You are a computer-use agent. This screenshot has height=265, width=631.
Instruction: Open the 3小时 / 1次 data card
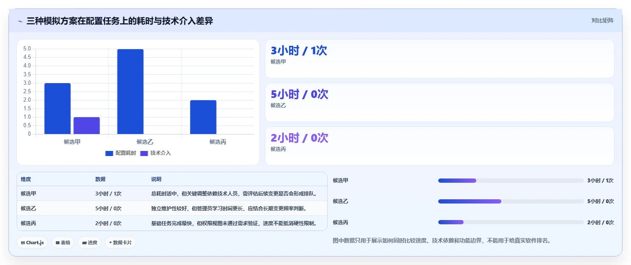[x=439, y=59]
